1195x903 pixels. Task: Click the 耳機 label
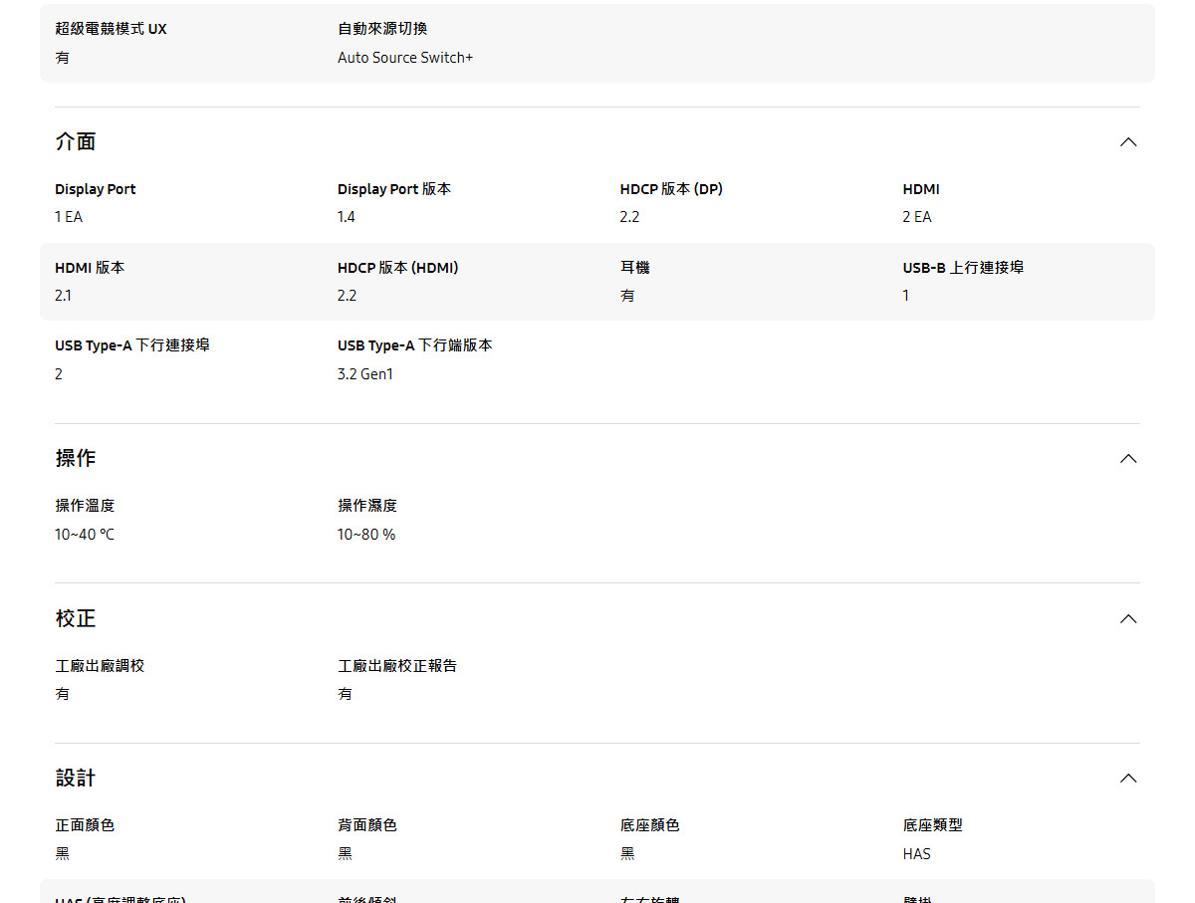[634, 268]
